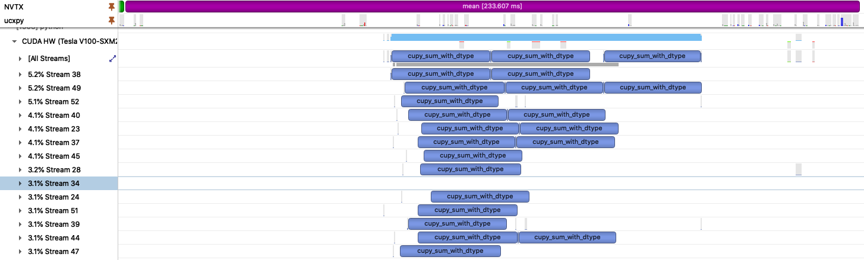Expand the Stream 24 row triangle

point(20,197)
